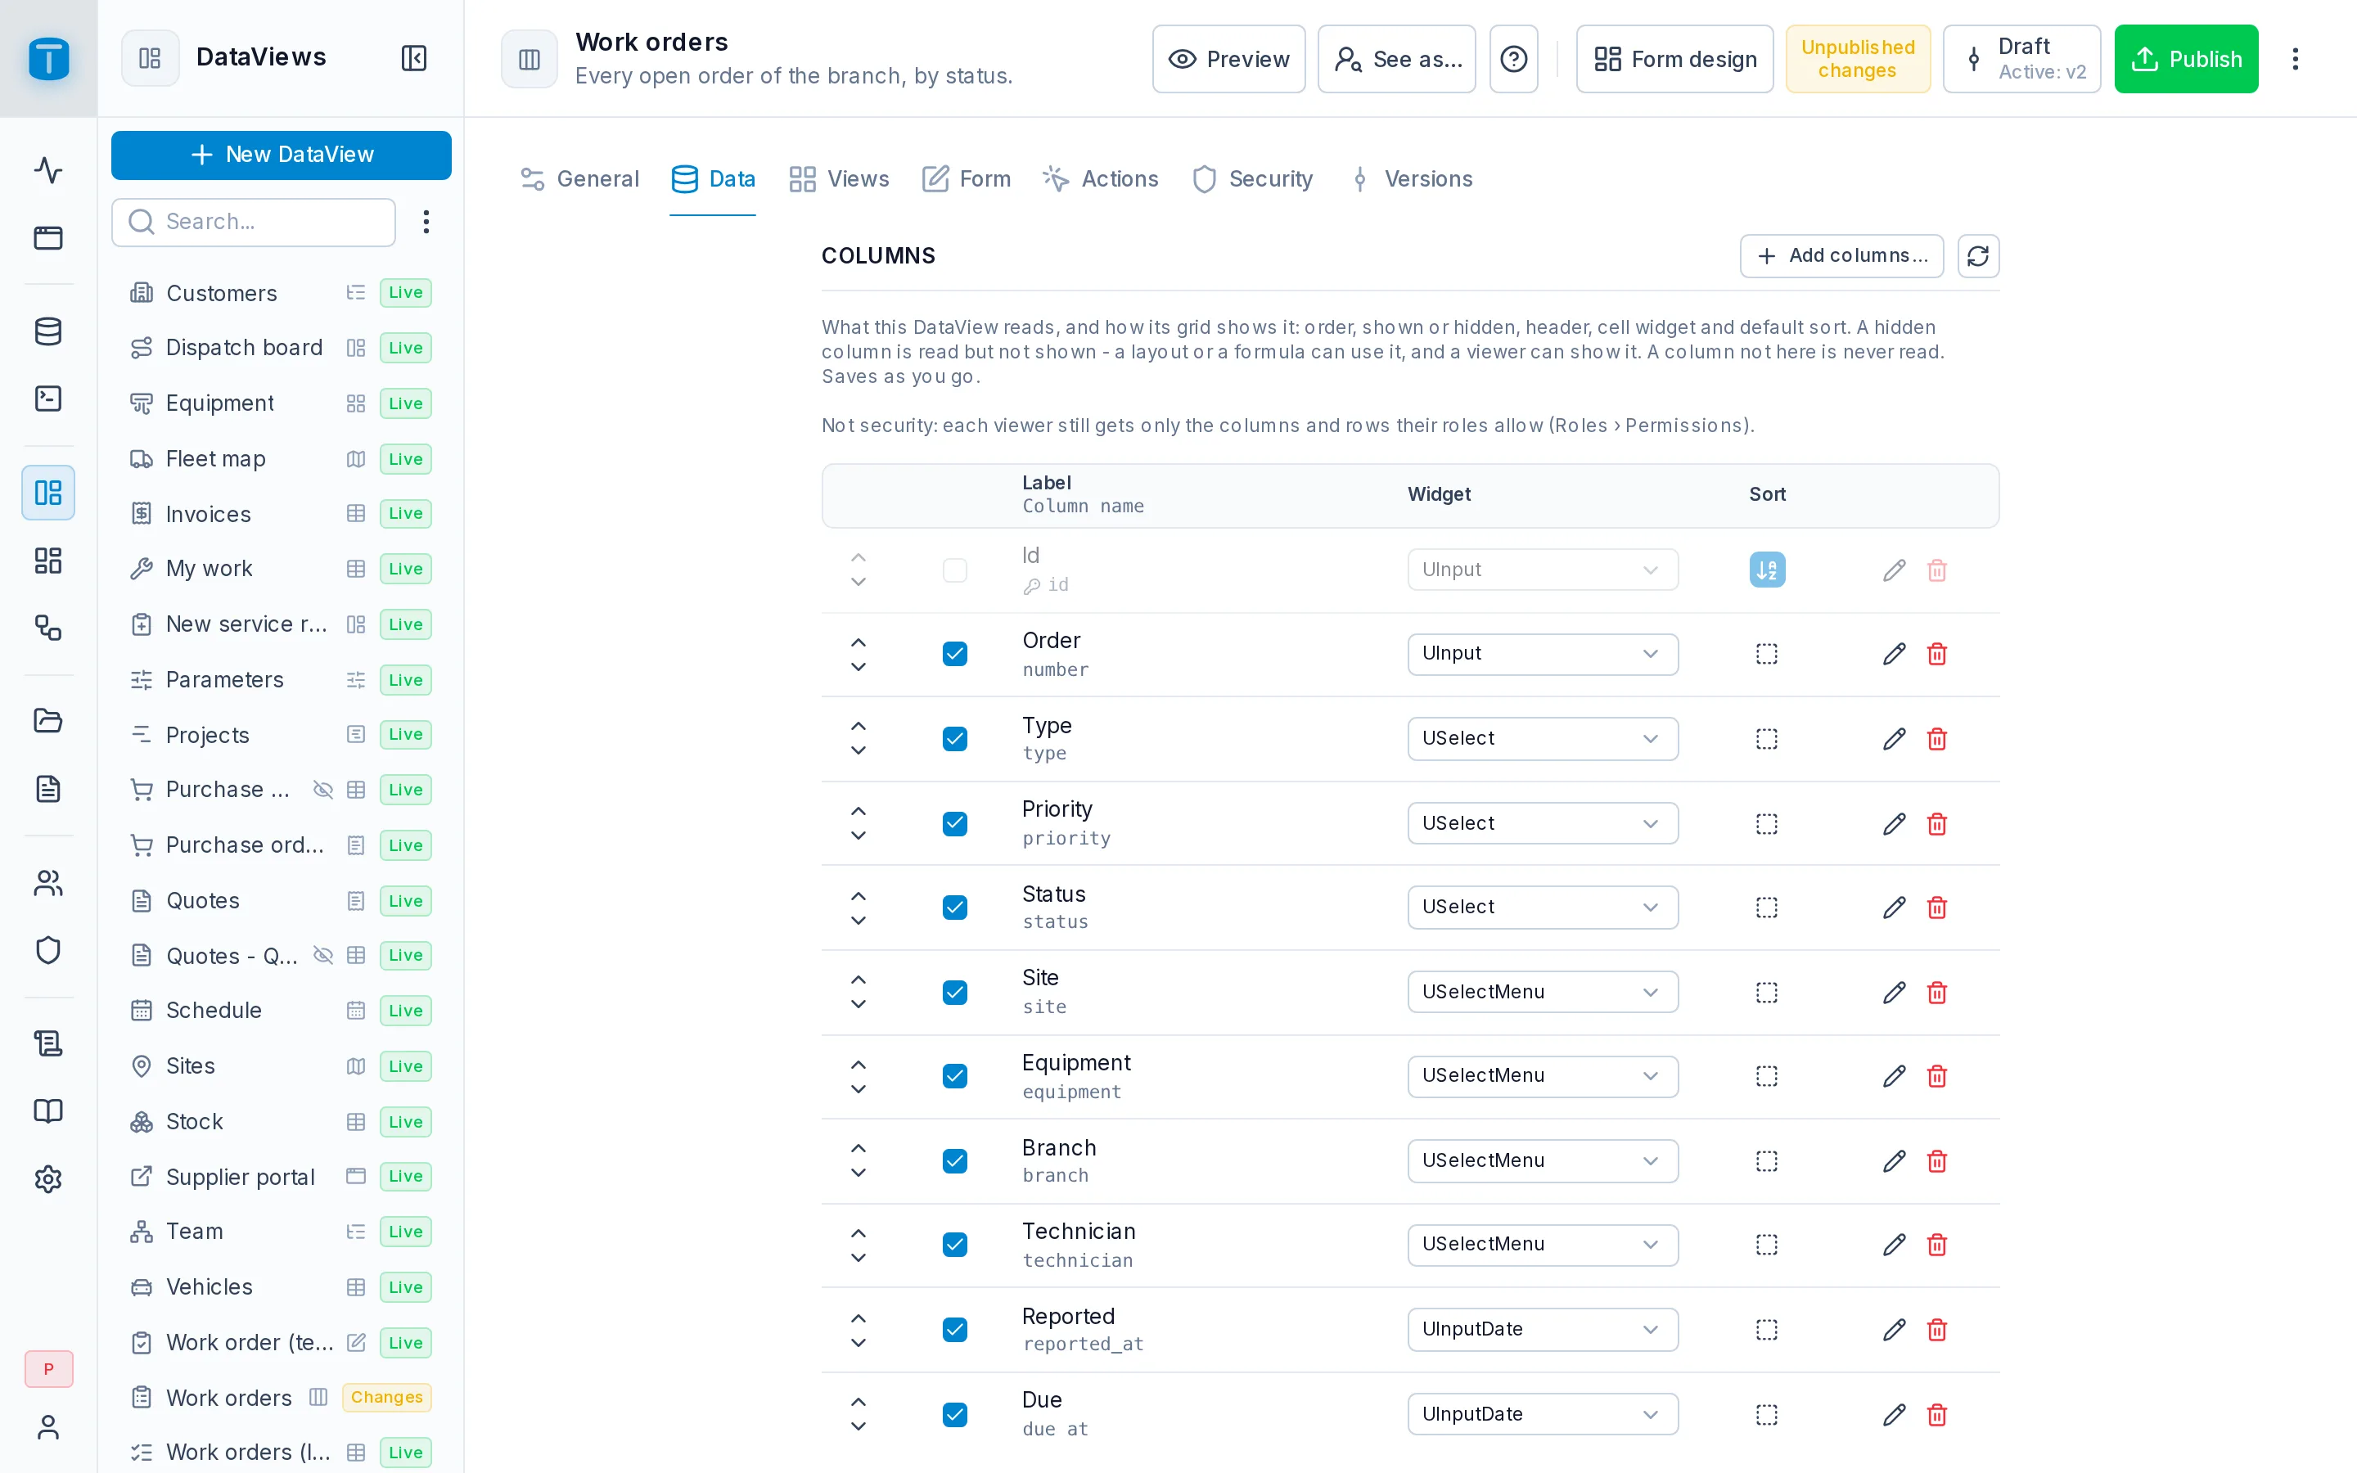Click Add columns... button
Screen dimensions: 2357x1473
pos(1841,256)
